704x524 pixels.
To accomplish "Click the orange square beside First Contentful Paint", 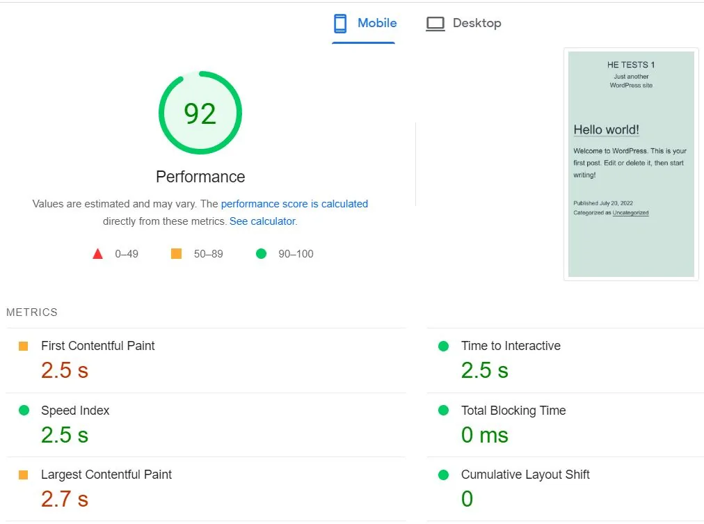I will 24,346.
